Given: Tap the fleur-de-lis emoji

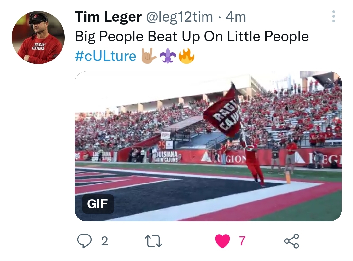Looking at the screenshot, I should [168, 56].
